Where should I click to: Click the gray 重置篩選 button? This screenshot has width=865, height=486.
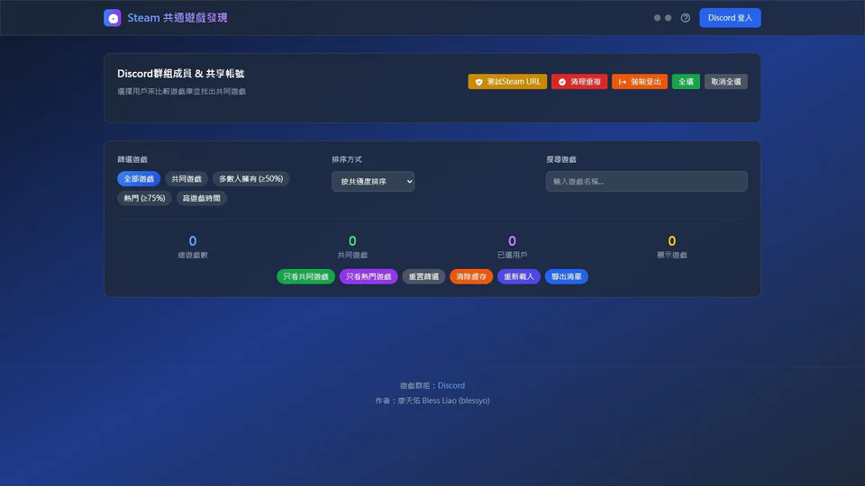423,276
